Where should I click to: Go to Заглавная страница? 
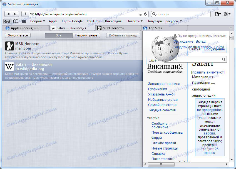[x=164, y=84]
